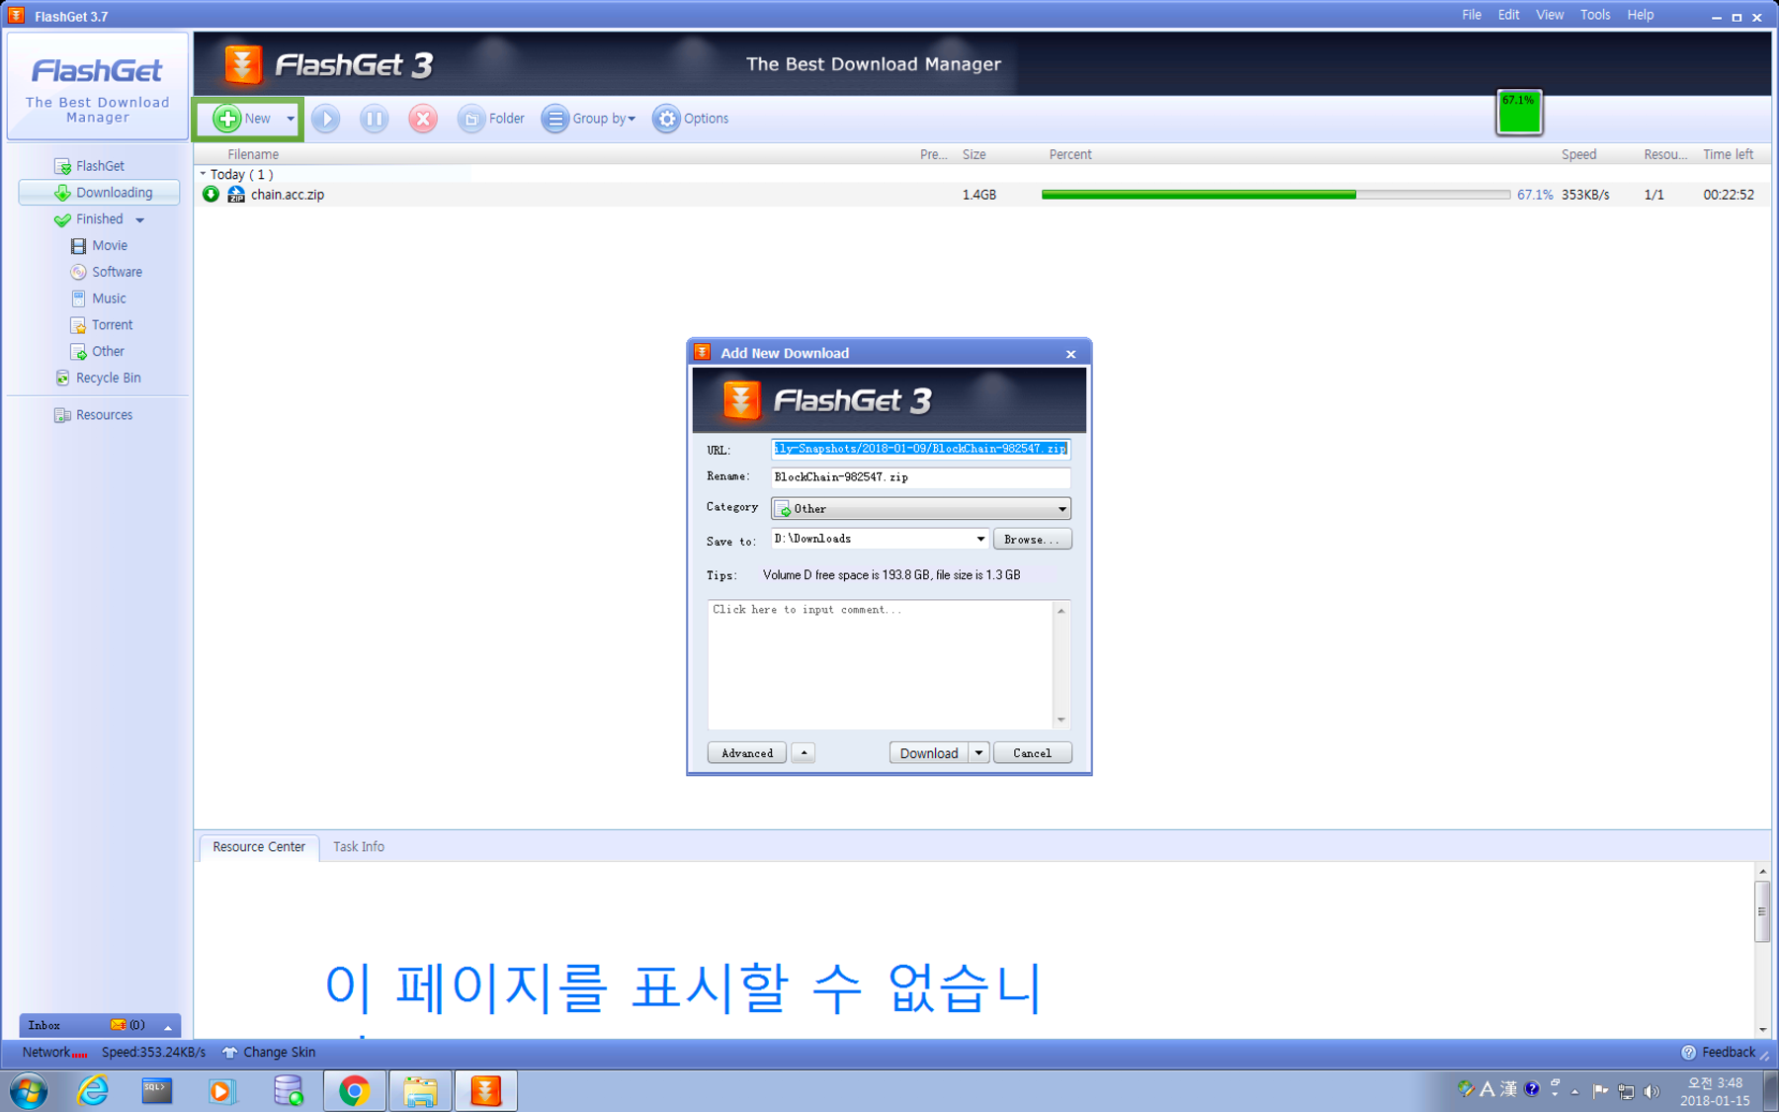The image size is (1779, 1112).
Task: Sort by the Filename column header
Action: coord(253,154)
